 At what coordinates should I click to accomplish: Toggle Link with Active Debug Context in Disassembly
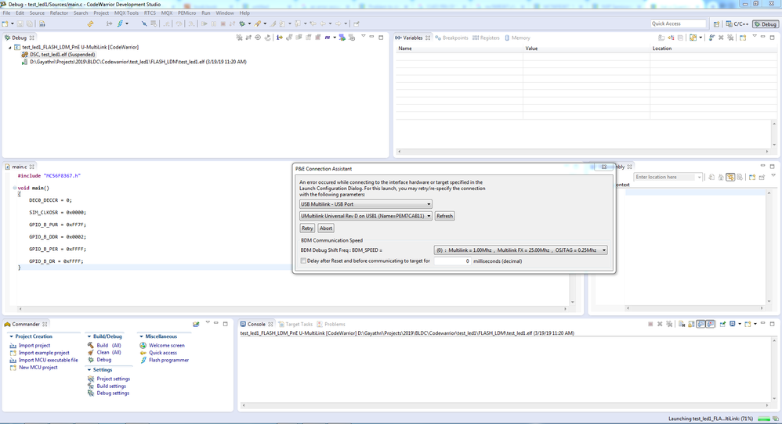tap(730, 177)
